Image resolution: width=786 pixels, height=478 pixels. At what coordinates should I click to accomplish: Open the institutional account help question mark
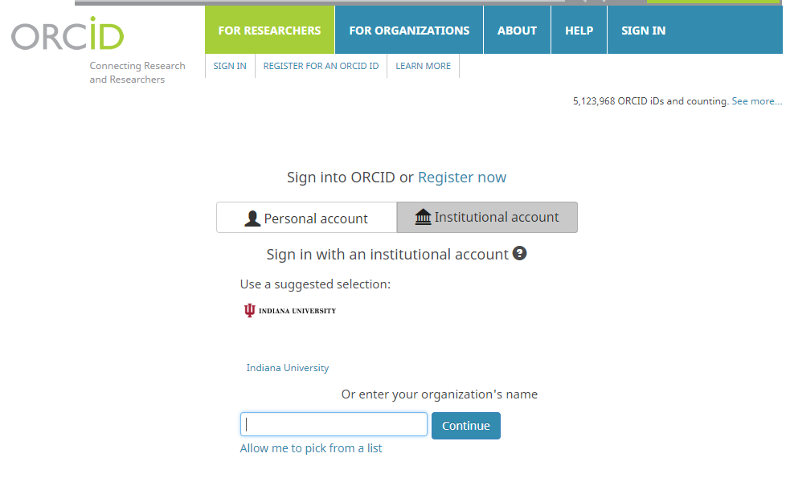coord(520,254)
